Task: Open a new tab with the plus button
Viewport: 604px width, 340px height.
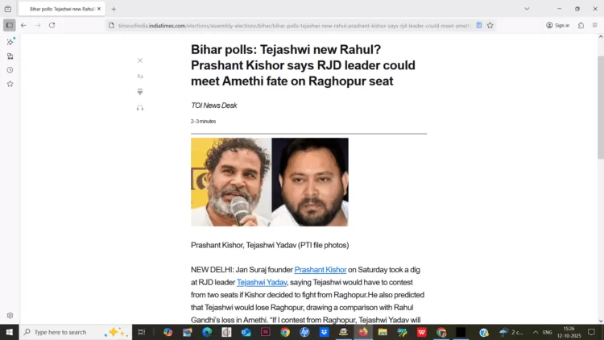Action: 114,9
